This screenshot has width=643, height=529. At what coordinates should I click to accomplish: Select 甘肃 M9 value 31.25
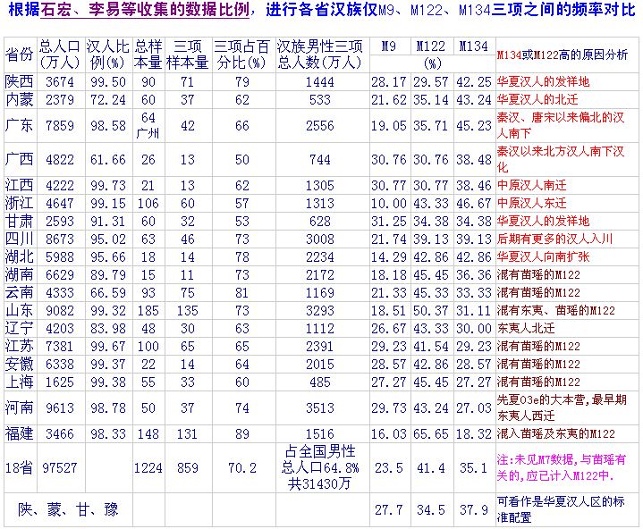(389, 222)
